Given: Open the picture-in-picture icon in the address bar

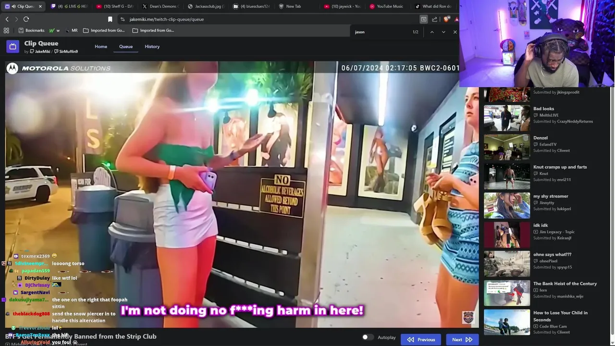Looking at the screenshot, I should pyautogui.click(x=423, y=19).
